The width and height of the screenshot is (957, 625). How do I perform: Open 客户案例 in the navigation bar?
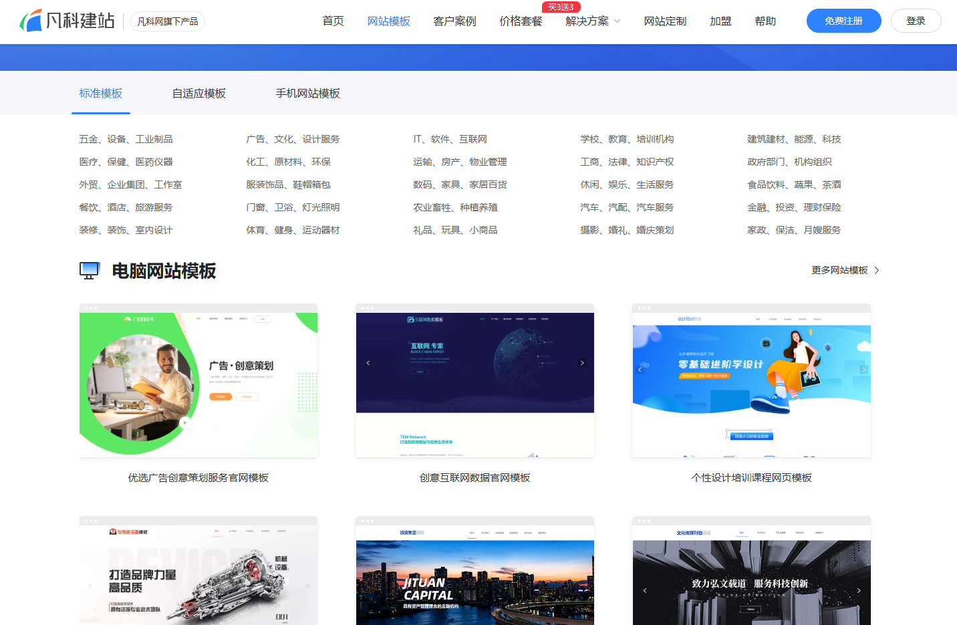[x=454, y=21]
